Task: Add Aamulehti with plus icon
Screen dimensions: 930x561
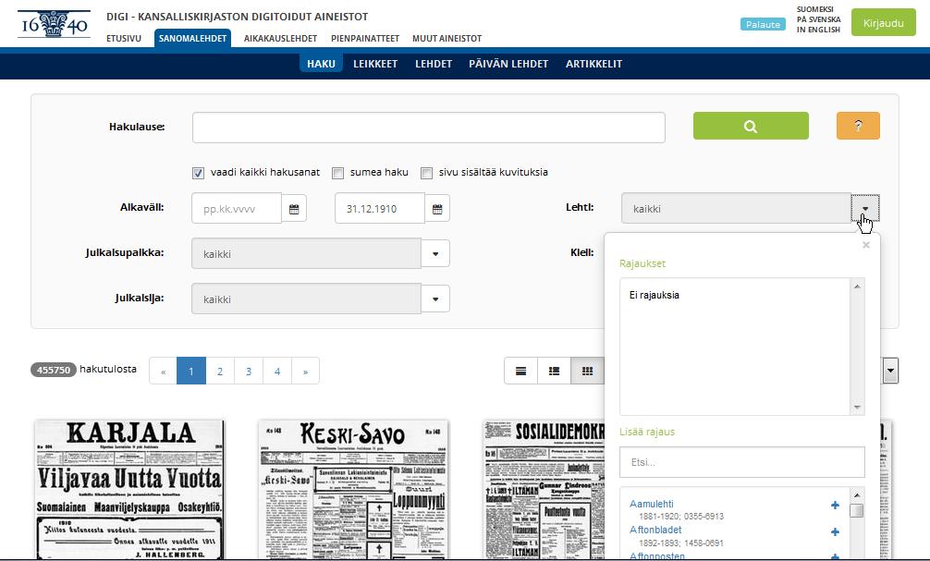Action: (835, 506)
